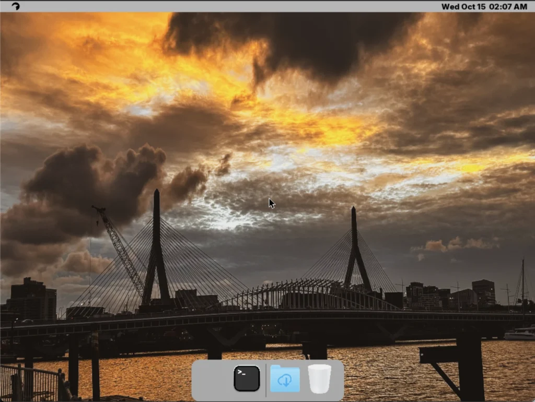Click the 02:07 AM clock time
Viewport: 535px width, 402px height.
pos(508,7)
